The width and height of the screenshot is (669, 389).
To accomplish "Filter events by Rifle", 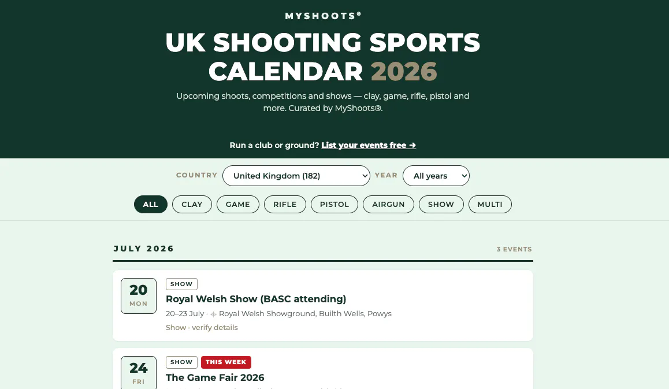I will tap(285, 204).
